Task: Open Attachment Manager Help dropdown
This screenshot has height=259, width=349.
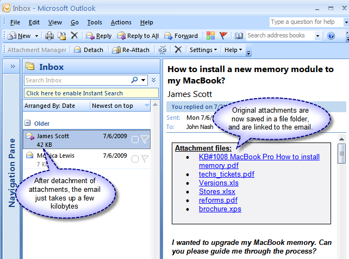Action: (x=233, y=50)
